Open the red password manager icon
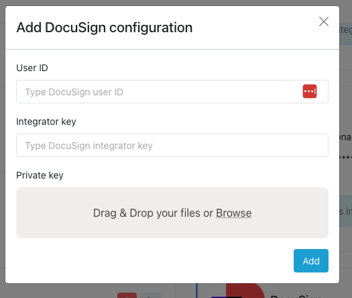Image resolution: width=352 pixels, height=298 pixels. [x=310, y=91]
